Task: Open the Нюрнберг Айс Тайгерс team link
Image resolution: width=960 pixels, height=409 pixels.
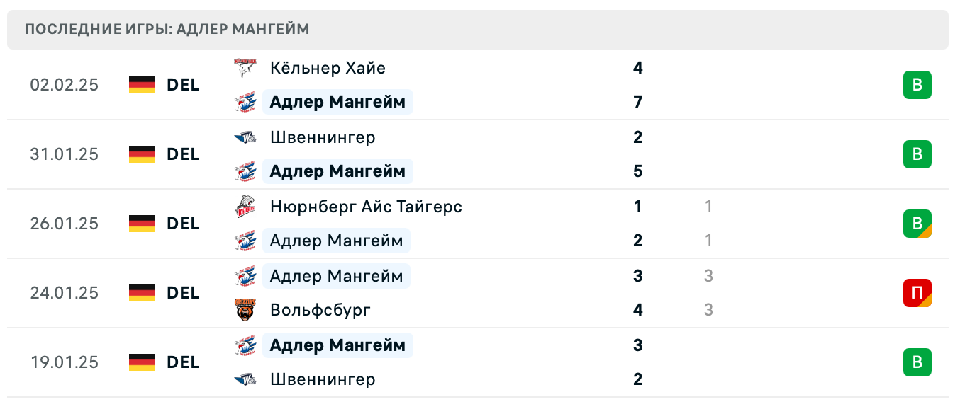Action: [x=366, y=207]
